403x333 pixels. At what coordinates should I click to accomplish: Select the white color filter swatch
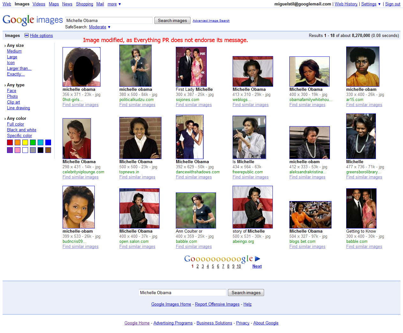[x=25, y=150]
